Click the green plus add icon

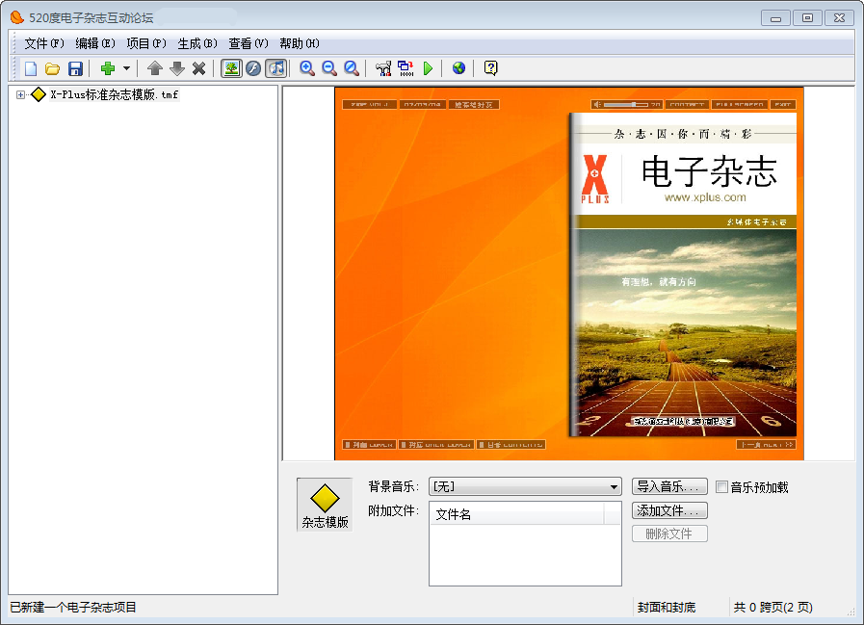(x=108, y=68)
